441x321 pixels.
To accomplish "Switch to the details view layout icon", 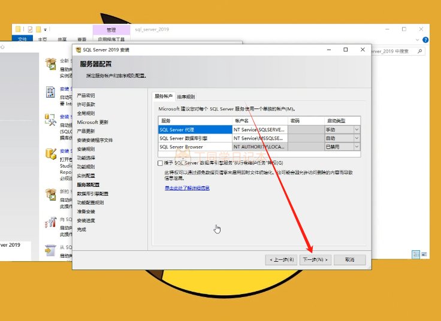I will [x=416, y=255].
